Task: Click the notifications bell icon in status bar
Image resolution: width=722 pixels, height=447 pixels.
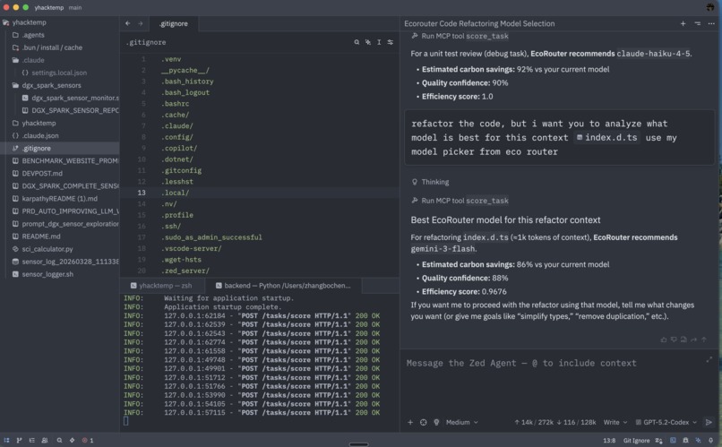Action: [710, 440]
